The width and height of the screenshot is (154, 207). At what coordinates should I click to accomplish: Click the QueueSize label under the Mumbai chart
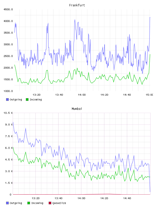(59, 203)
